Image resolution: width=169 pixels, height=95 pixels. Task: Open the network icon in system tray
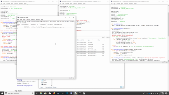153,93
